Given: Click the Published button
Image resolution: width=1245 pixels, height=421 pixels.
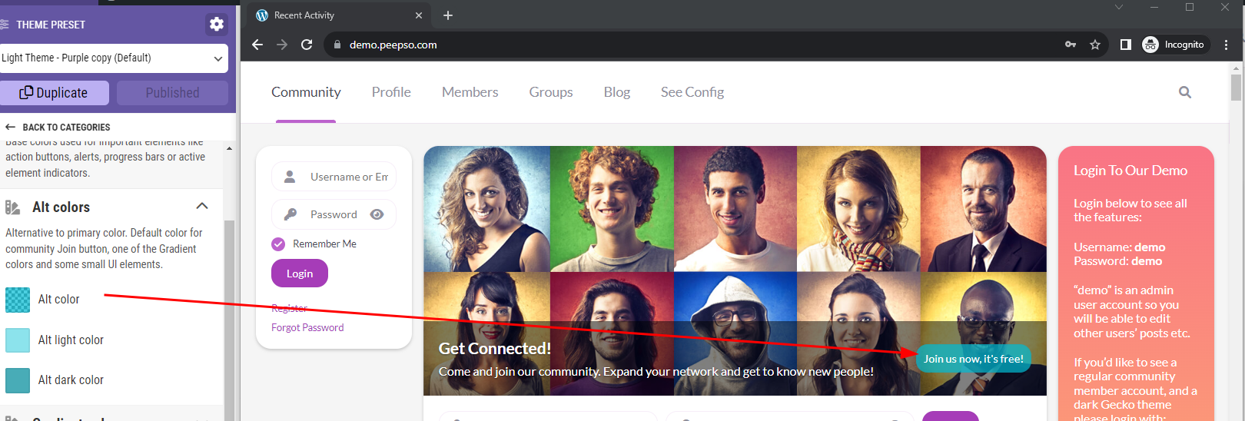Looking at the screenshot, I should pyautogui.click(x=172, y=92).
